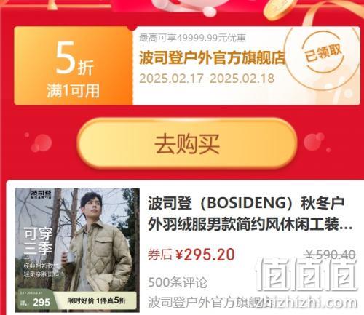Click the coupon validity date 2025.02.17-2025.02.18
The height and width of the screenshot is (315, 364).
pos(207,79)
